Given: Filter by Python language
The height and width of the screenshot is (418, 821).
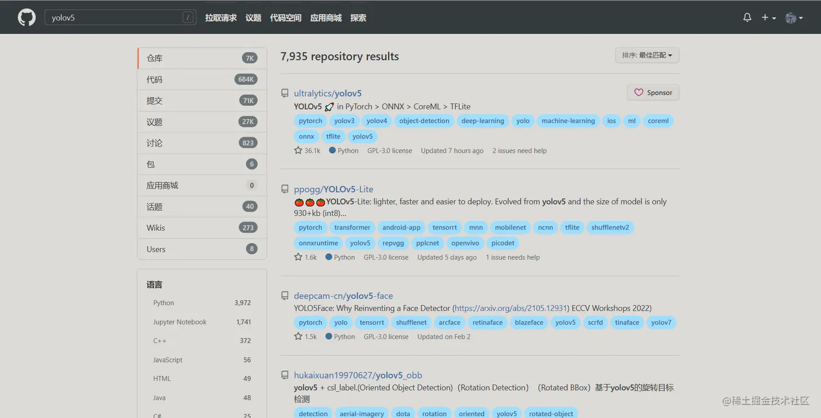Looking at the screenshot, I should [x=202, y=303].
